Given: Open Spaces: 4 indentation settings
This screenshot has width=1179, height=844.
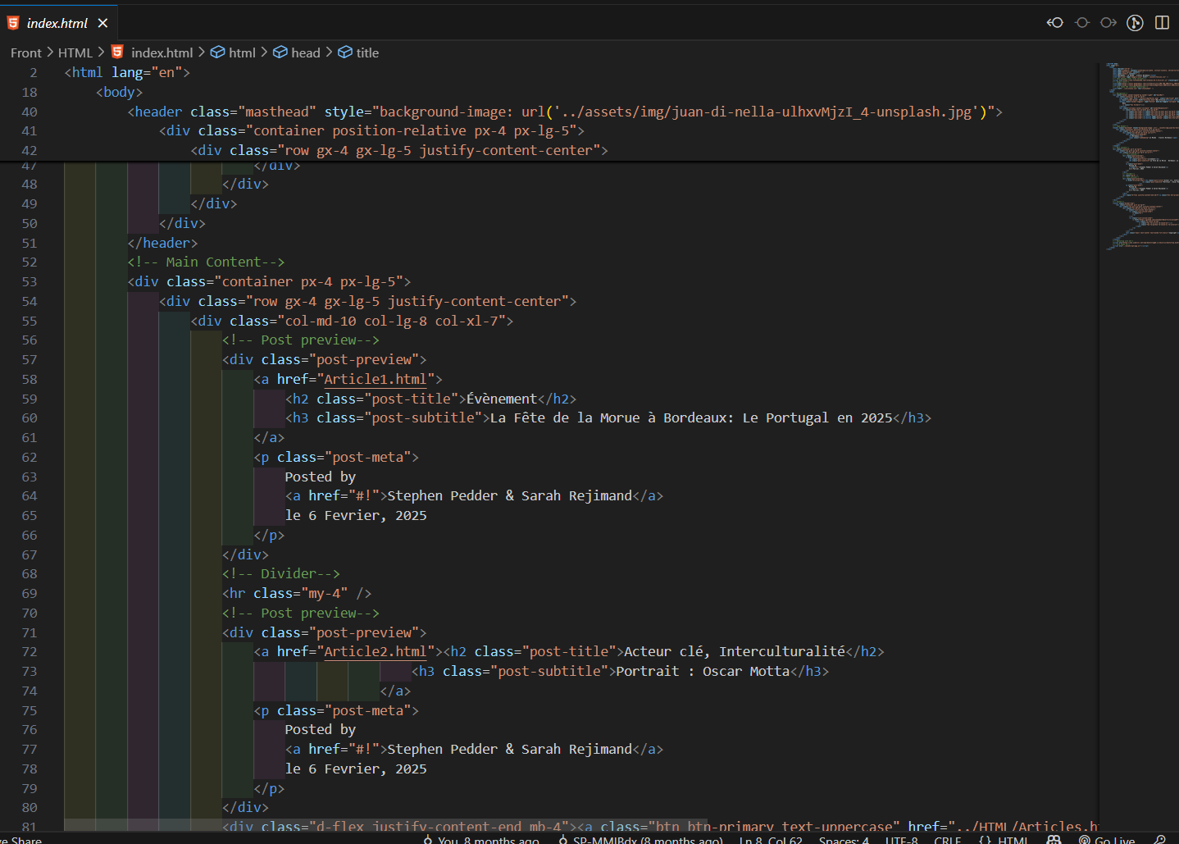Looking at the screenshot, I should click(843, 839).
